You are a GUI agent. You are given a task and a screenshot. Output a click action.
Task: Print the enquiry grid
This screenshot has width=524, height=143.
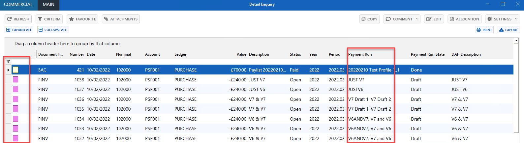click(x=484, y=30)
